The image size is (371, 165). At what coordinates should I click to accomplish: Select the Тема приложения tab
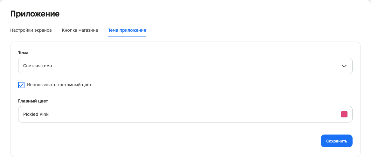[x=127, y=30]
